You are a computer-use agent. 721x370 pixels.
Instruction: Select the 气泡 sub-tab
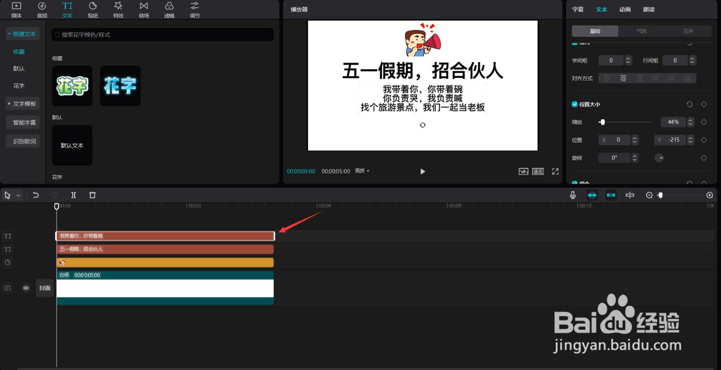[x=642, y=31]
